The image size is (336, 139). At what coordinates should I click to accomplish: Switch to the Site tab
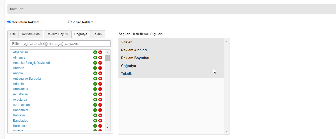[13, 34]
